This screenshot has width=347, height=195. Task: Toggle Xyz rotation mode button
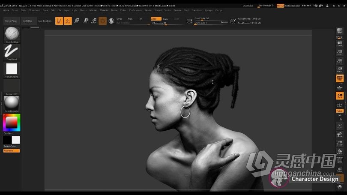click(340, 111)
